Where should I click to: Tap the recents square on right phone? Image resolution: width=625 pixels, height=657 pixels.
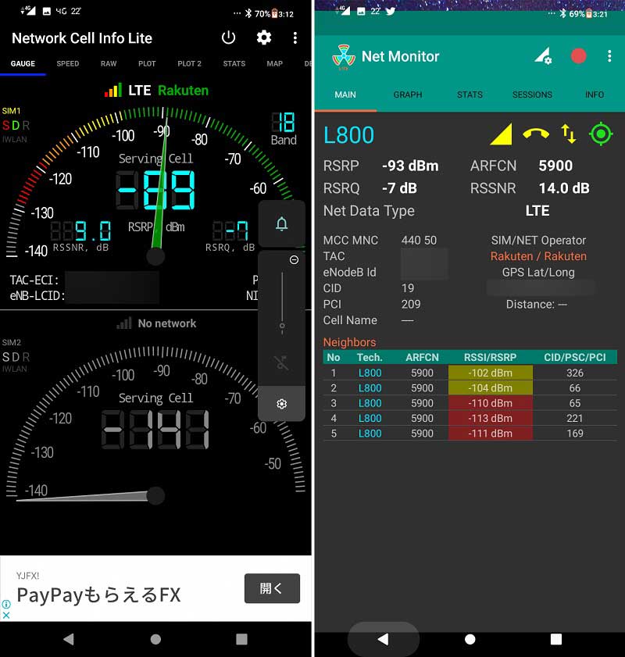tap(556, 639)
